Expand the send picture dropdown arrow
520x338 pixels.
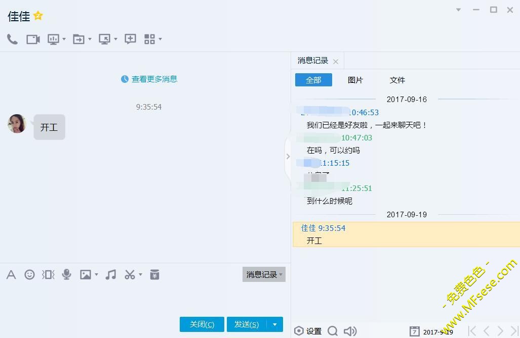click(x=97, y=274)
